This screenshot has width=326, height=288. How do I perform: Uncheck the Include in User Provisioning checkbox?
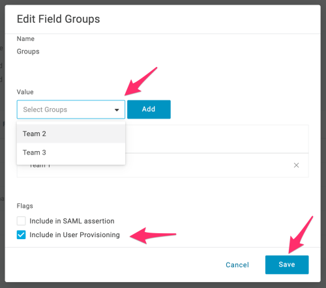point(22,235)
